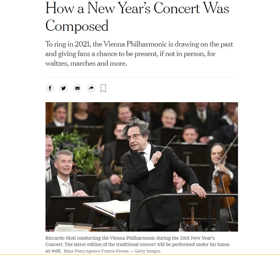Screen dimensions: 280x255
Task: Click the word 'Composed' in the headline
Action: point(77,26)
